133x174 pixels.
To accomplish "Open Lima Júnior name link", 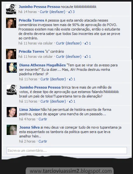I will pyautogui.click(x=30, y=110).
